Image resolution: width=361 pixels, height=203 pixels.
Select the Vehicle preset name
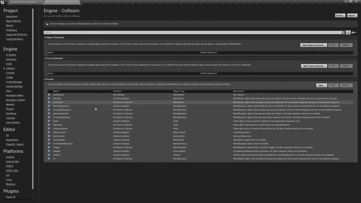[x=57, y=155]
